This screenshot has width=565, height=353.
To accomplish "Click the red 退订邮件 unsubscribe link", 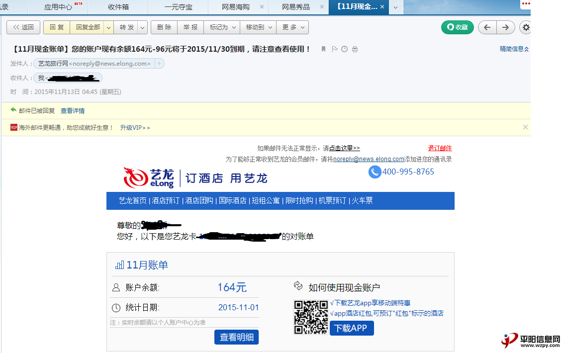I will pos(440,148).
